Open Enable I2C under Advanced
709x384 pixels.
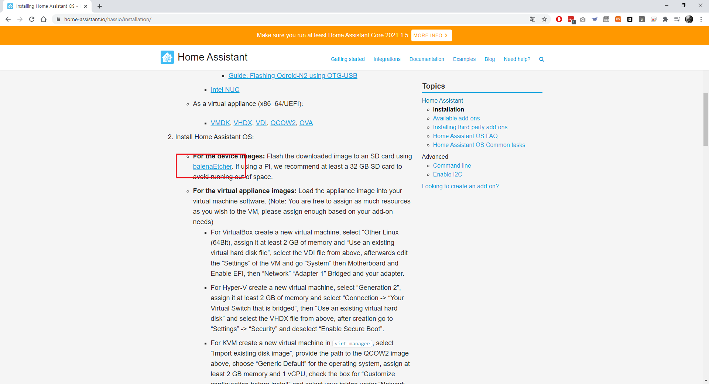point(448,174)
